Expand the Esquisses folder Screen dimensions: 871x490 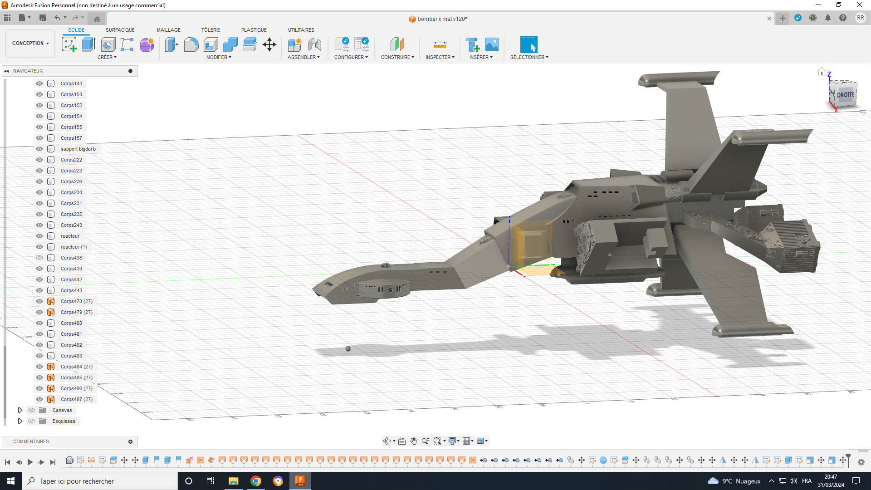[x=20, y=421]
